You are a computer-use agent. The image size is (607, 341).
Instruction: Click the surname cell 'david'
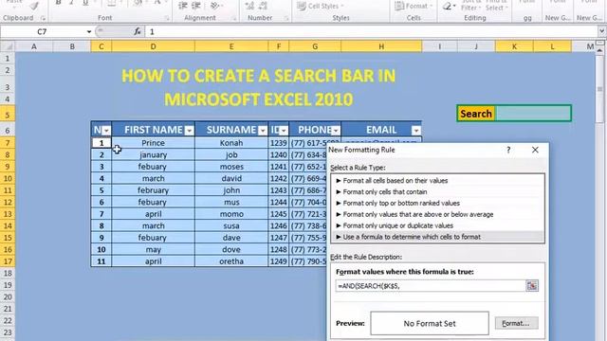(x=231, y=178)
